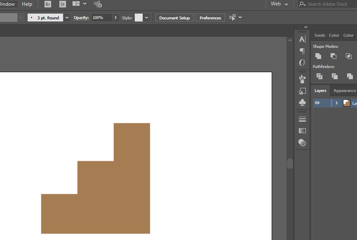Expand the layer's sublayers chevron
Viewport: 357px width, 240px height.
pos(337,103)
